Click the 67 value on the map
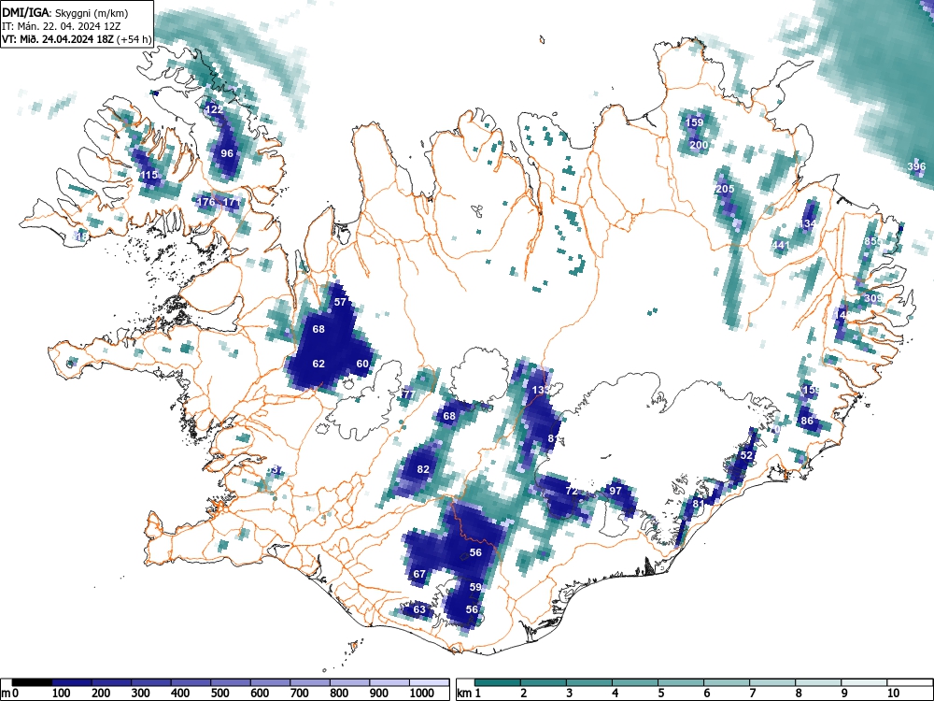This screenshot has height=701, width=934. (419, 574)
